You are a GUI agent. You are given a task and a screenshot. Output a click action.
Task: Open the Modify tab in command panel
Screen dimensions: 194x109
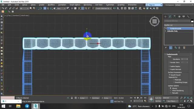tap(170, 17)
